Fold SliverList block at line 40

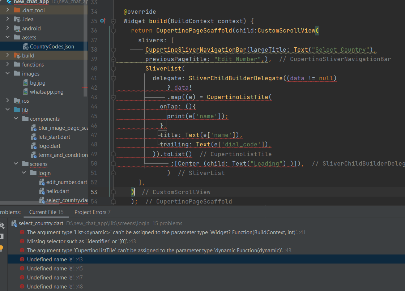tap(113, 69)
